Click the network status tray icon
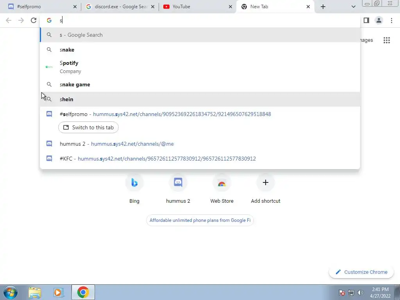The width and height of the screenshot is (400, 300). click(351, 293)
